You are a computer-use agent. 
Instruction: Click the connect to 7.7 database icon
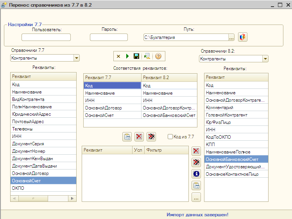click(242, 37)
